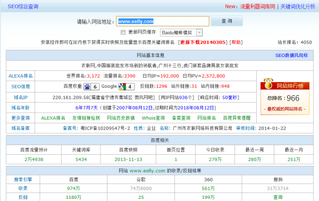Open the SEO数据风向标 link
319x201 pixels.
291,55
